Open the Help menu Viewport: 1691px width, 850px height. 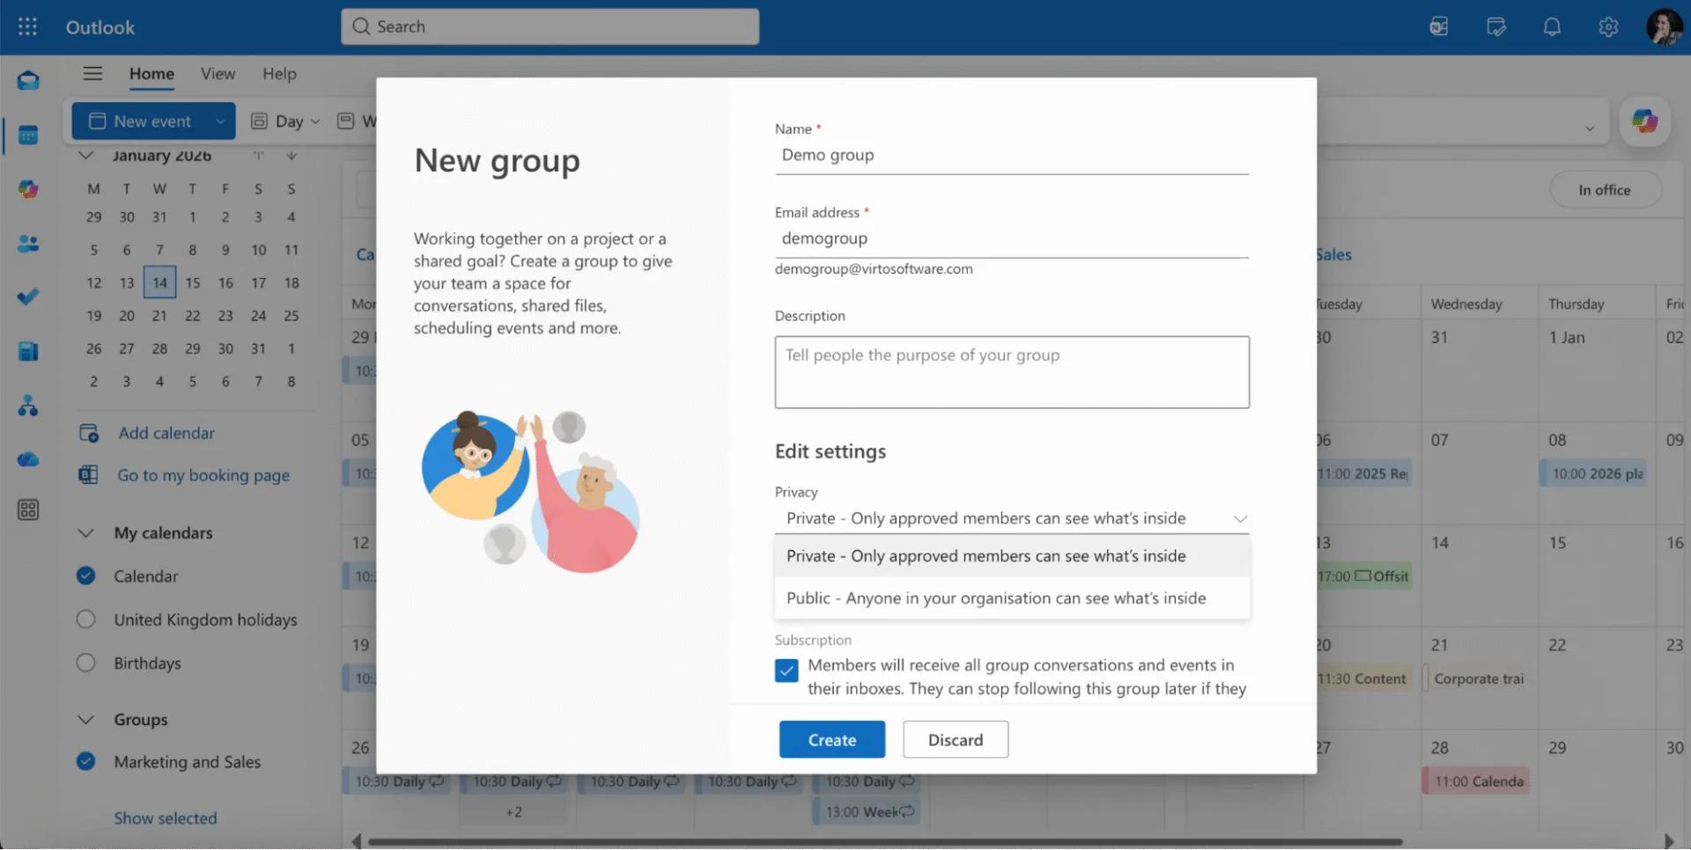(279, 74)
